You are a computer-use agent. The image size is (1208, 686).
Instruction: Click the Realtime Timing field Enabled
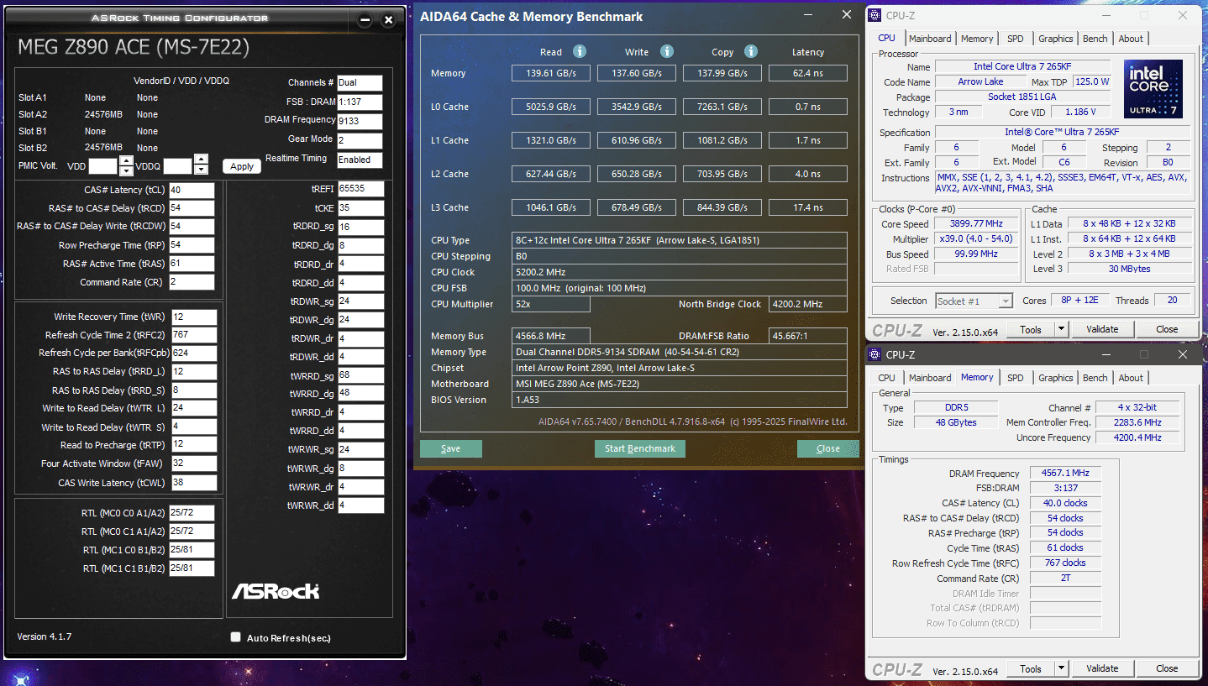360,160
